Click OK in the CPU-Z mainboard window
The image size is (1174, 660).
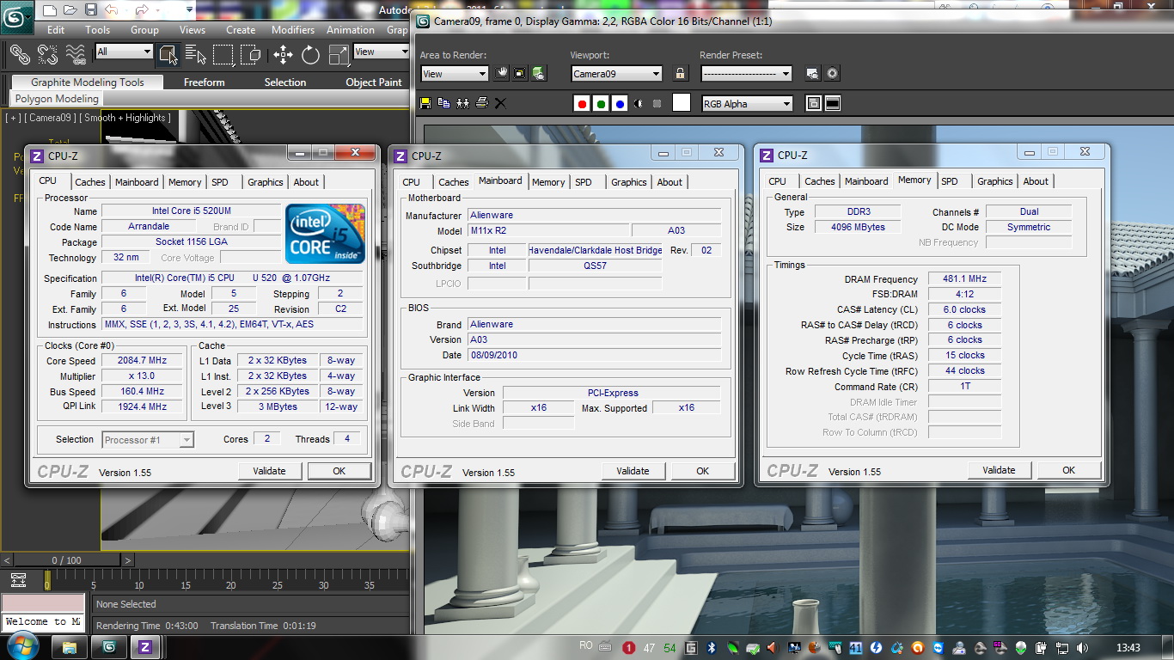tap(703, 471)
